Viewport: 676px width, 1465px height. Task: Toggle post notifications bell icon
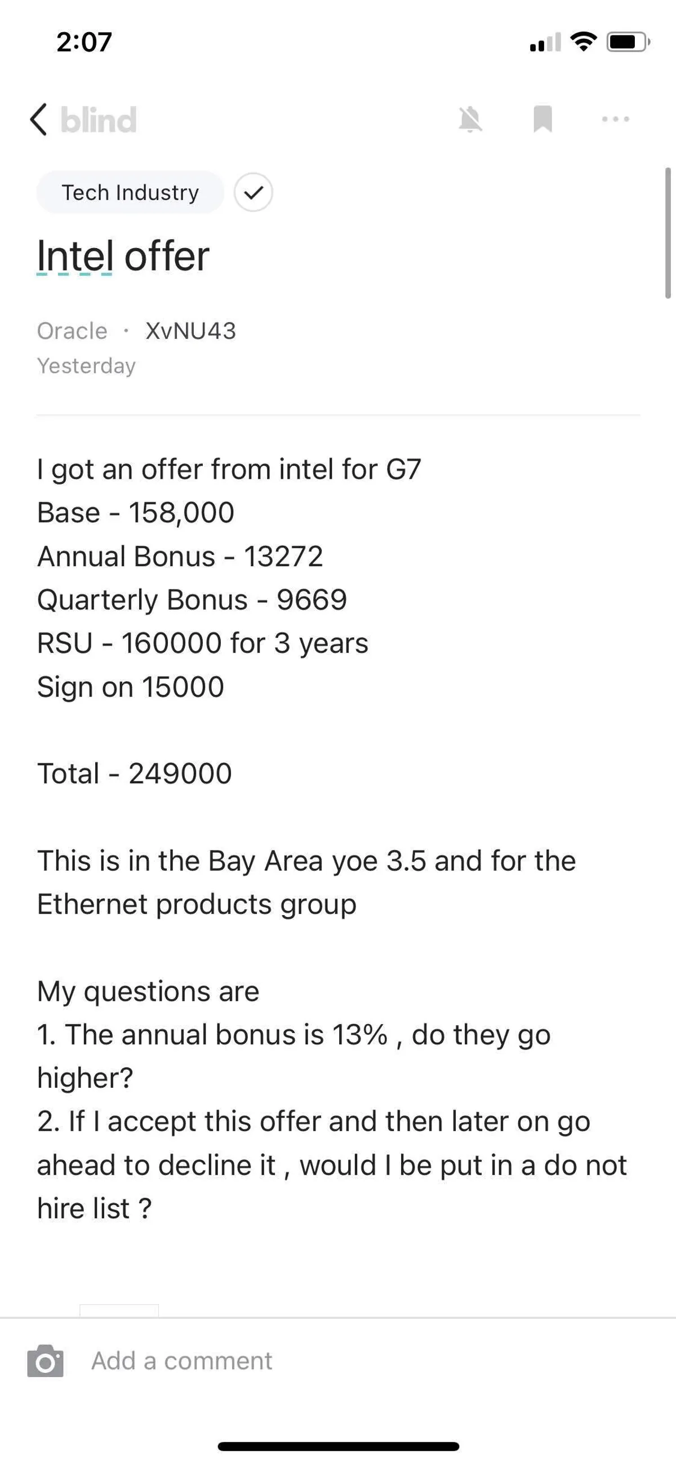[x=470, y=120]
